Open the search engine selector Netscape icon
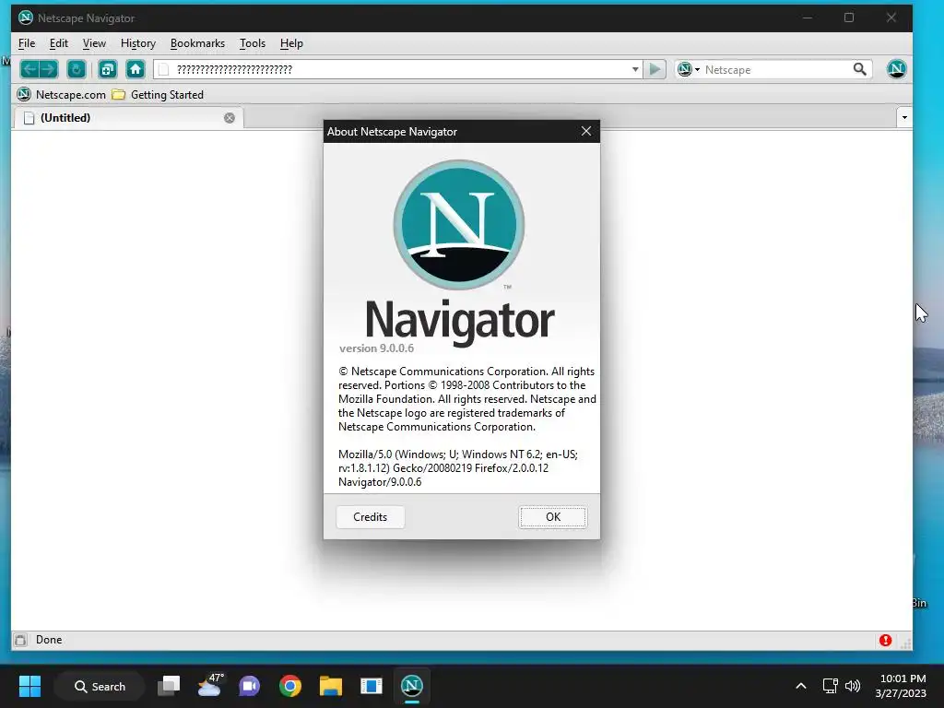Screen dimensions: 944x708 [x=688, y=69]
